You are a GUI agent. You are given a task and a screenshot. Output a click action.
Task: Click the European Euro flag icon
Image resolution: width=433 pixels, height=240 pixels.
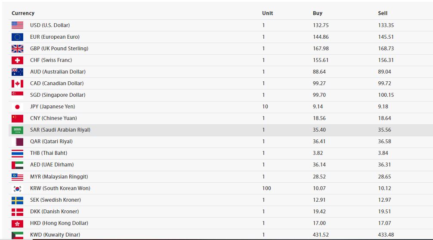tap(17, 37)
